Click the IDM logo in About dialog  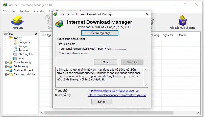(59, 24)
